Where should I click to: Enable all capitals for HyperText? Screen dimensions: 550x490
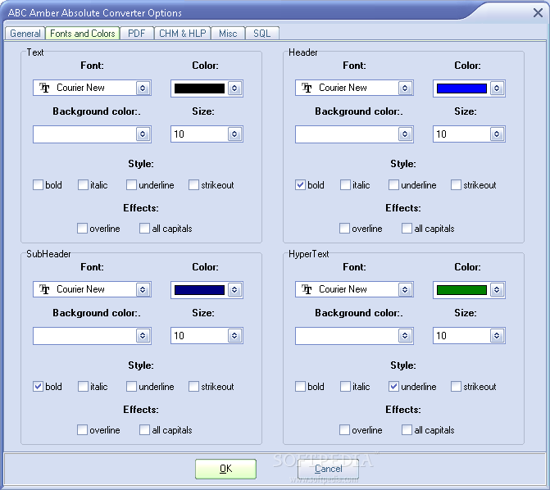coord(407,430)
